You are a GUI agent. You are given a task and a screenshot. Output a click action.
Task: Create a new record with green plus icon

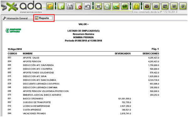[61, 6]
